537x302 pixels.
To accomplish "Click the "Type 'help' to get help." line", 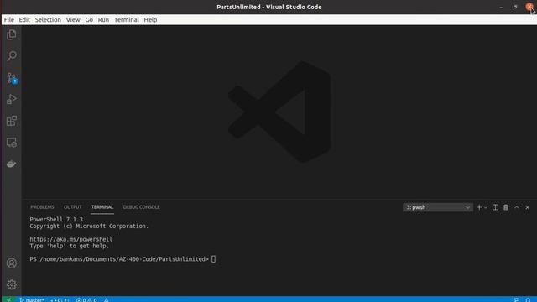I will click(69, 246).
